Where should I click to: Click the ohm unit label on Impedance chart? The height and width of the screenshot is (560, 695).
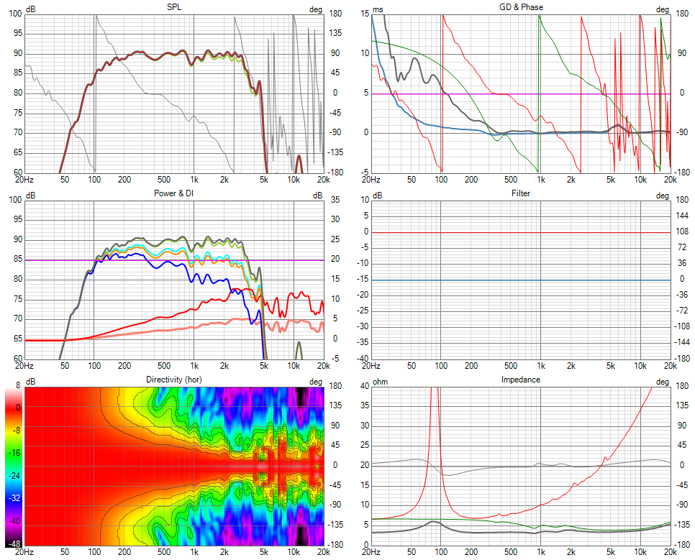coord(381,382)
